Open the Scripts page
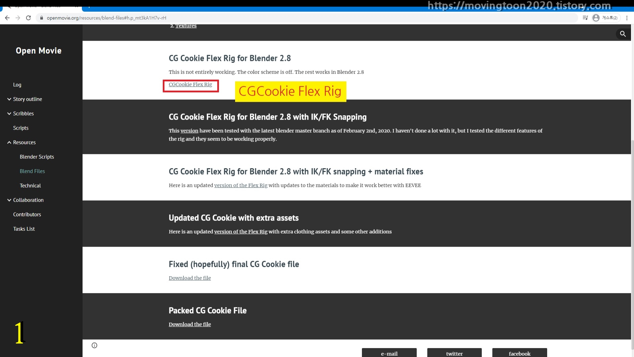Screen dimensions: 634x357 (x=21, y=128)
